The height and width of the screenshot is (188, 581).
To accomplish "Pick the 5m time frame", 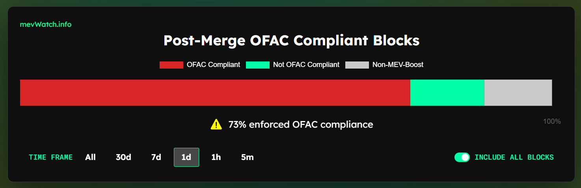I will (x=247, y=157).
